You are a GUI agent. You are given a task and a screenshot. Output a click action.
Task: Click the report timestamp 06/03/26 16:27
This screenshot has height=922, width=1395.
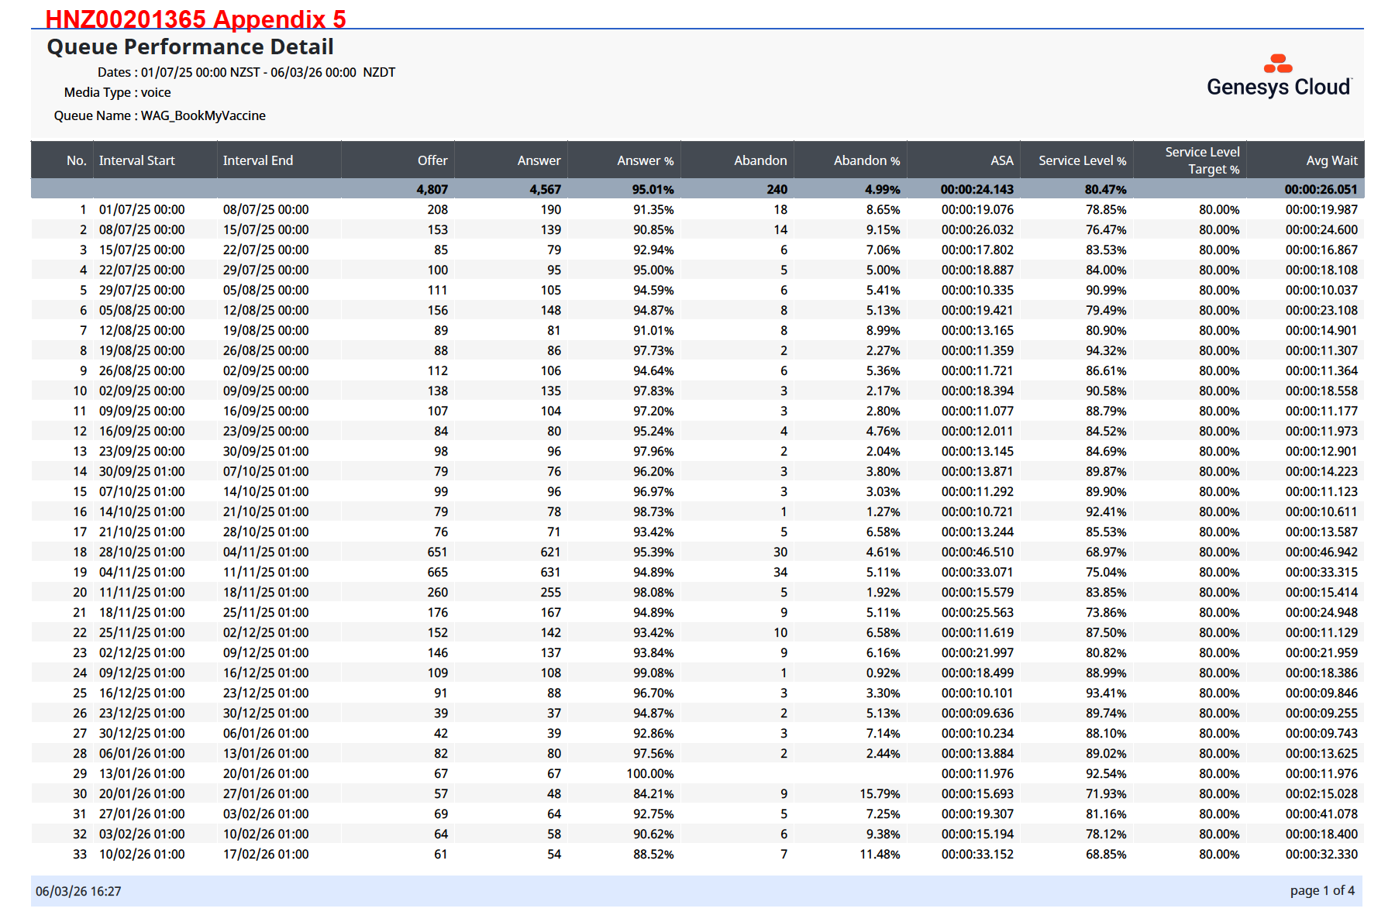click(x=78, y=892)
